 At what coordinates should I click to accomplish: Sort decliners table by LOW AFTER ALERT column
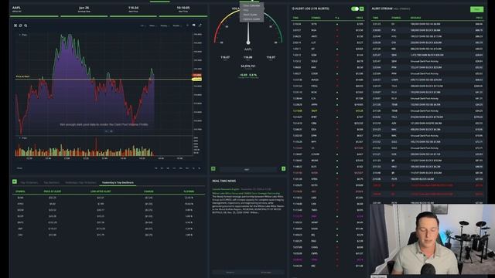(x=101, y=192)
